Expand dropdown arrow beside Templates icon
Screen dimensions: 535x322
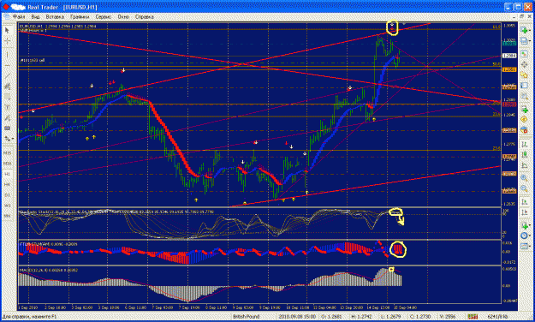pyautogui.click(x=530, y=247)
